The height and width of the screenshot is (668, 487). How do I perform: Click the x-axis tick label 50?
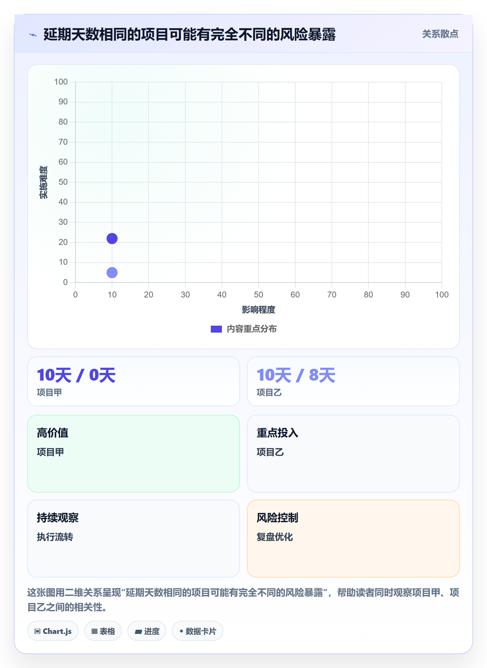pos(258,295)
